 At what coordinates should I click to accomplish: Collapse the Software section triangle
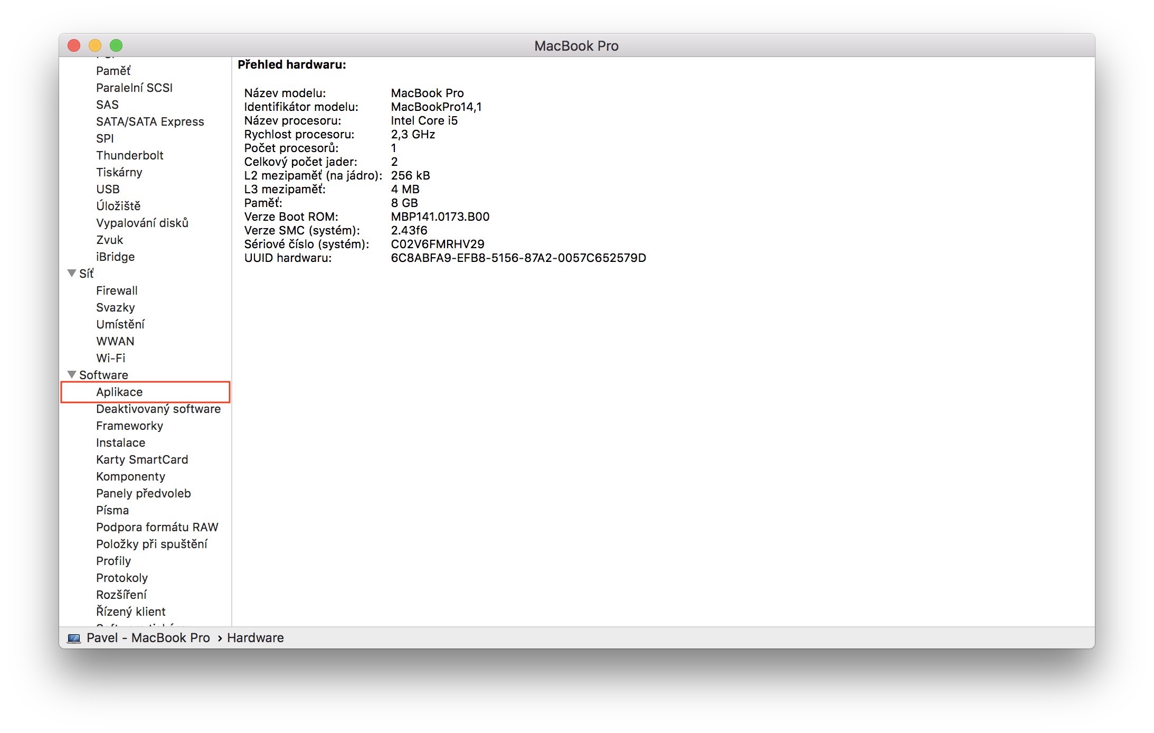[72, 374]
